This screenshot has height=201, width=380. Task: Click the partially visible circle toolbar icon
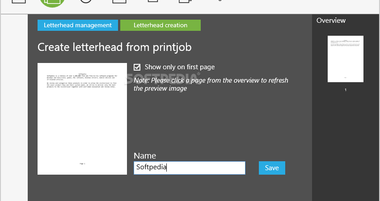(x=86, y=1)
